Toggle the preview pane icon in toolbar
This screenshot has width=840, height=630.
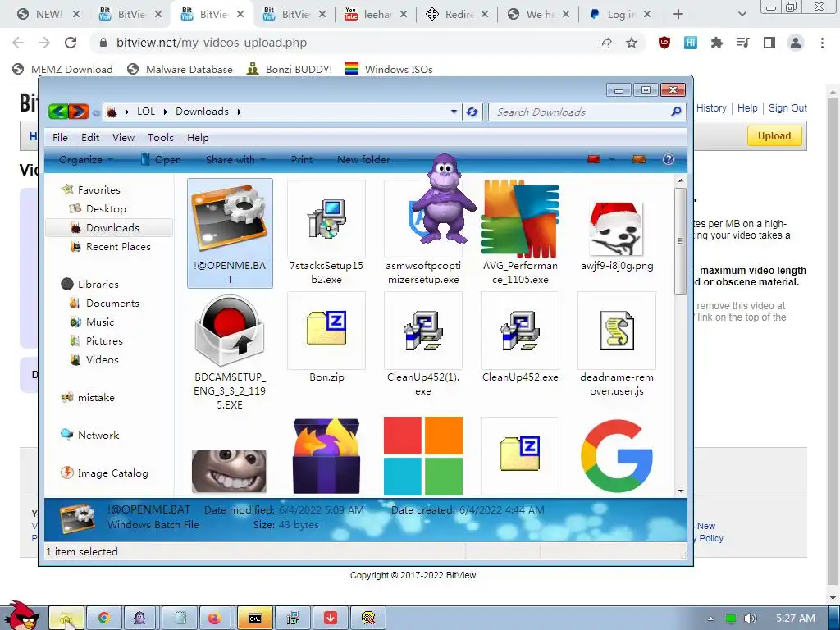[x=638, y=159]
